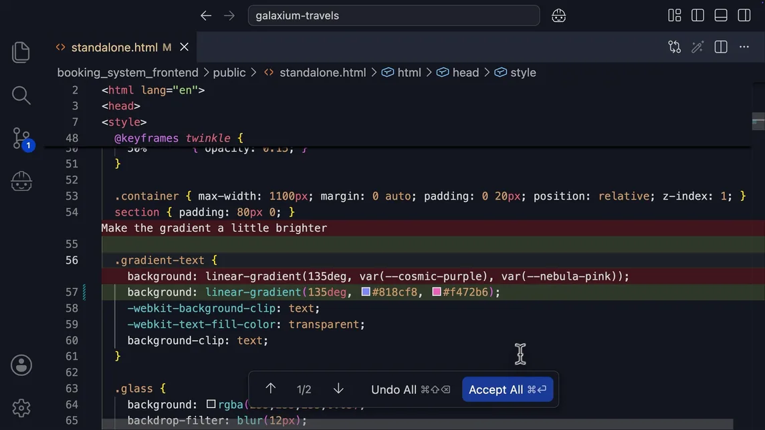Open the robot agent panel in the sidebar
This screenshot has height=430, width=765.
pyautogui.click(x=21, y=181)
